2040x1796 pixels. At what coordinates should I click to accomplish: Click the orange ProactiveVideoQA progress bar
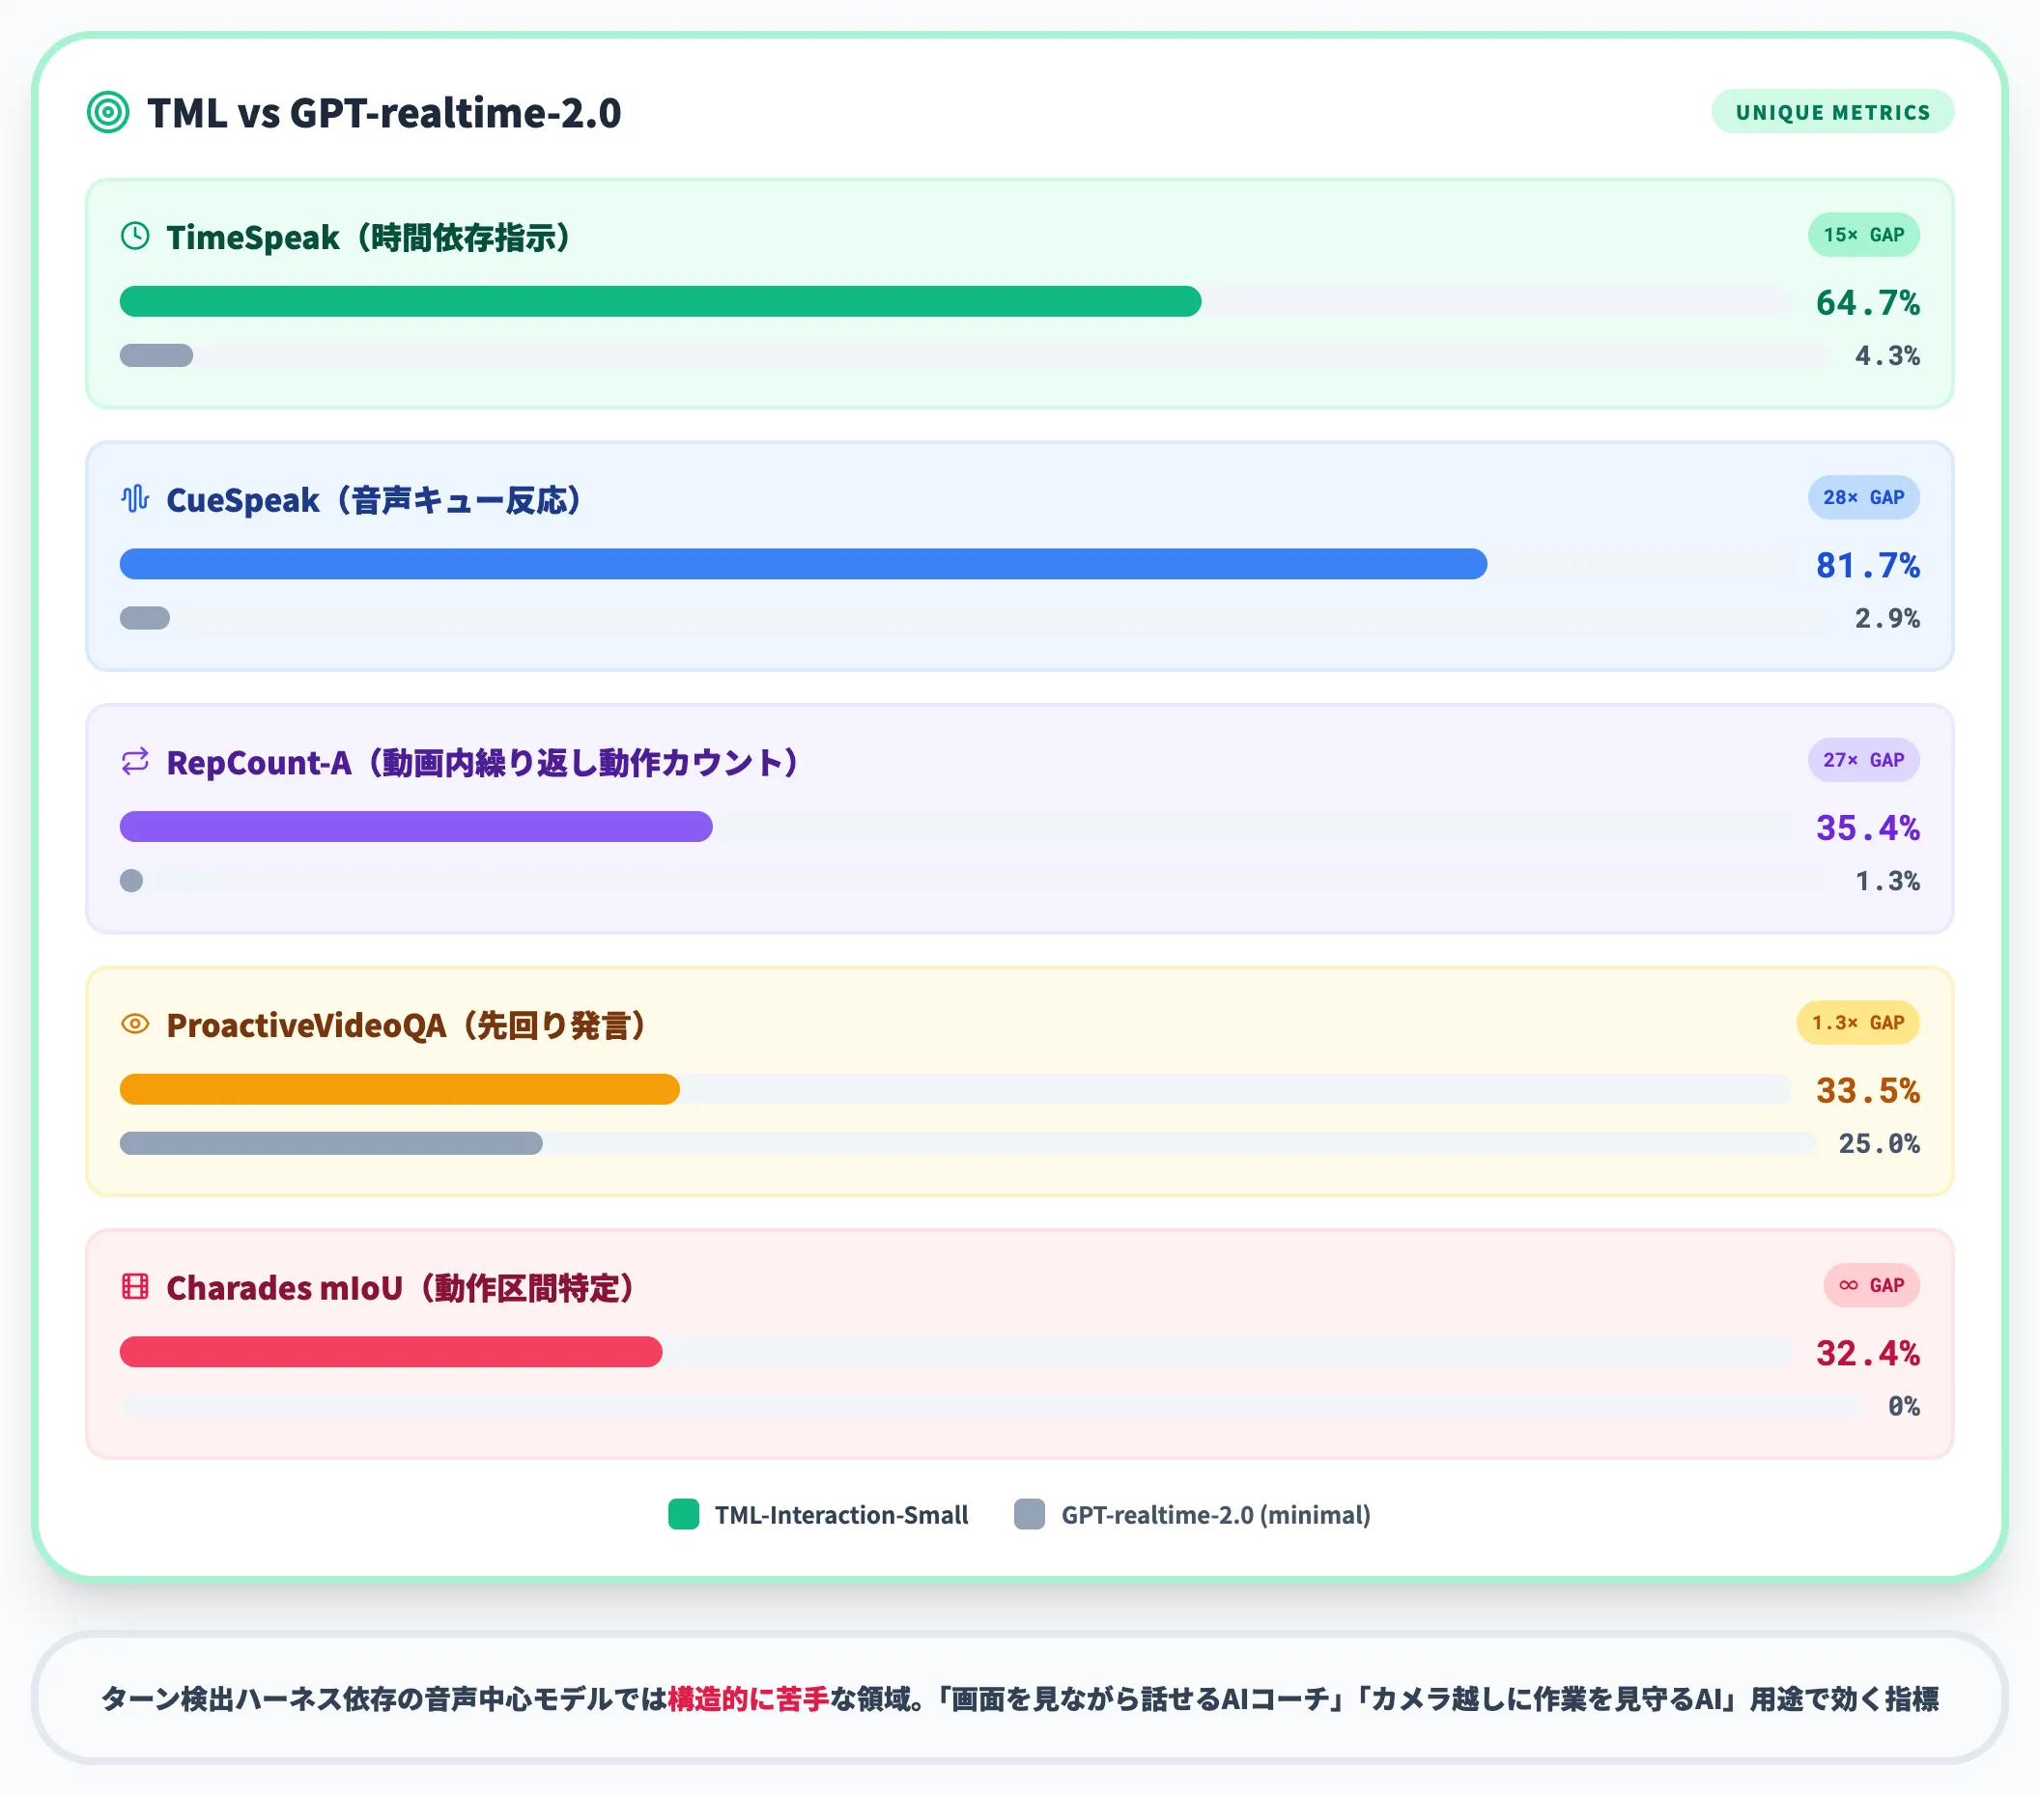pyautogui.click(x=399, y=1088)
